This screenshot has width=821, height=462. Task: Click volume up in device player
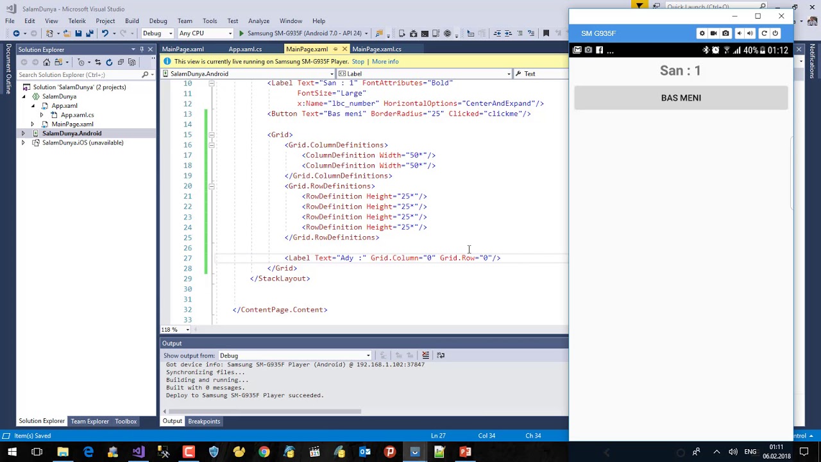pyautogui.click(x=750, y=33)
